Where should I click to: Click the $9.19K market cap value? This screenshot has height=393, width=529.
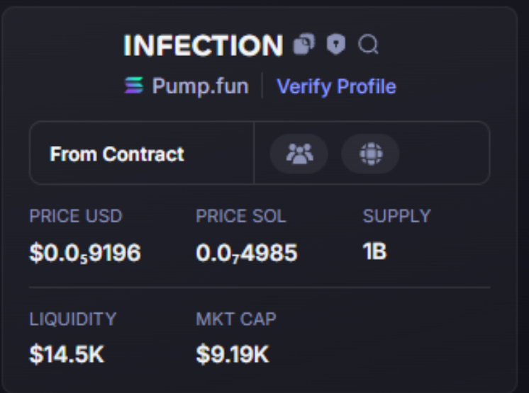233,354
